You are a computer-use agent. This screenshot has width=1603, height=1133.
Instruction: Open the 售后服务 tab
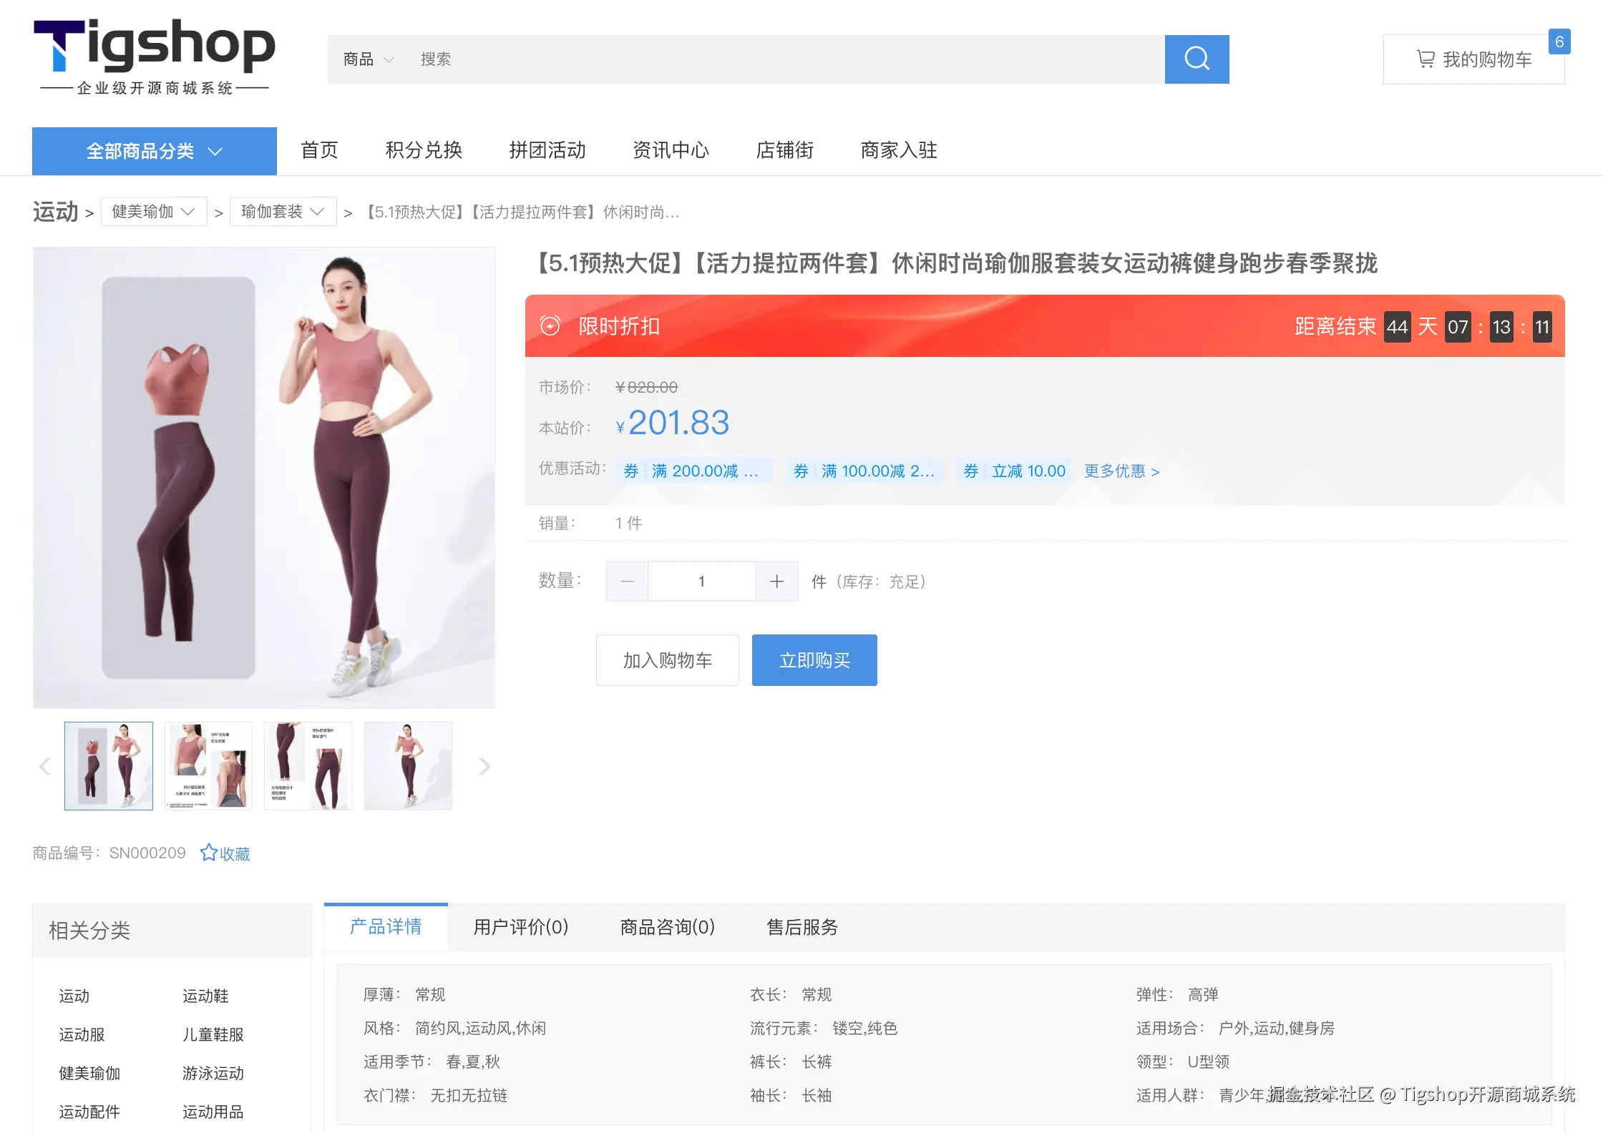click(801, 927)
